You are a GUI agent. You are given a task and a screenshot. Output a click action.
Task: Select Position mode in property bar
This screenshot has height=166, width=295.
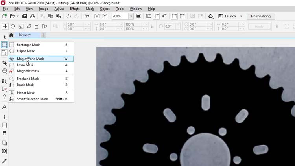[x=5, y=26]
